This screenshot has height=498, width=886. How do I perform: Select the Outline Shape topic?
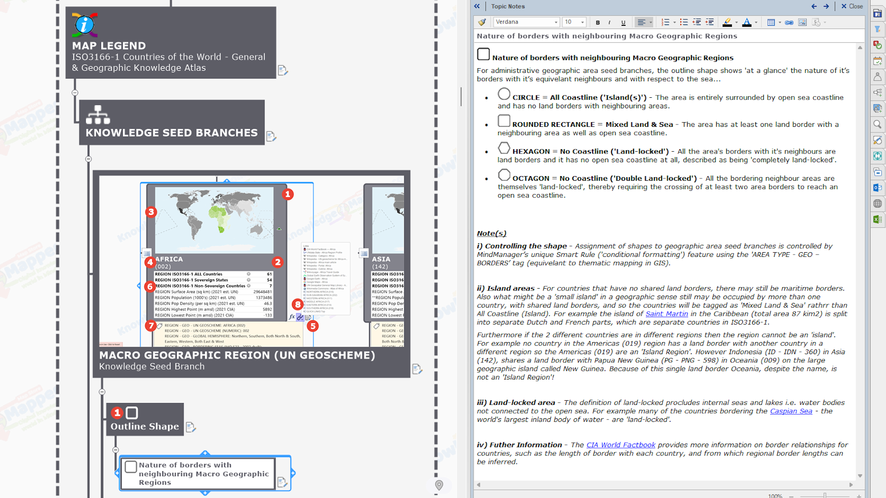[145, 420]
